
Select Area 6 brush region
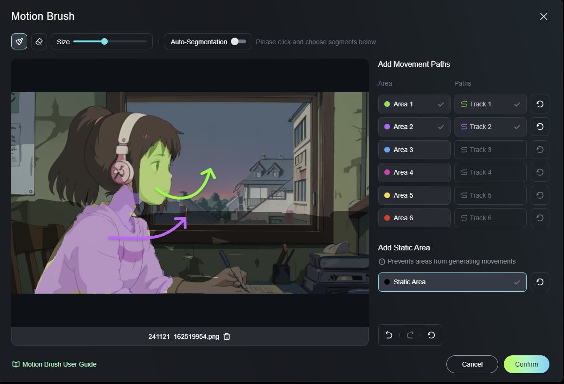coord(414,218)
